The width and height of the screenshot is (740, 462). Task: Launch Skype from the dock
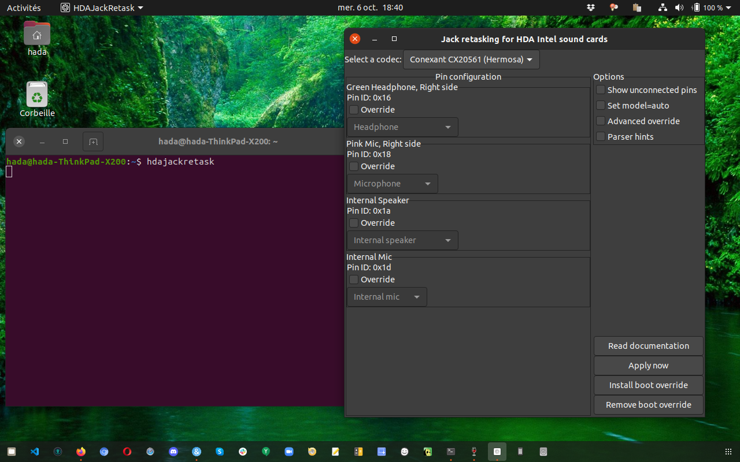pos(220,452)
